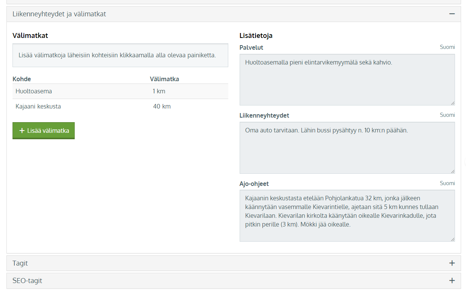
Task: Click the Lisätietoja heading
Action: (256, 36)
